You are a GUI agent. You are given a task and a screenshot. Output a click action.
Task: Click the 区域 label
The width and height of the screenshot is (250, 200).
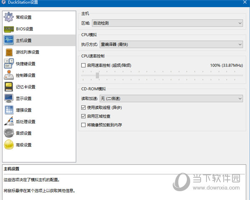tap(86, 23)
